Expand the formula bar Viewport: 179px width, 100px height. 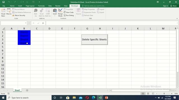pos(177,23)
